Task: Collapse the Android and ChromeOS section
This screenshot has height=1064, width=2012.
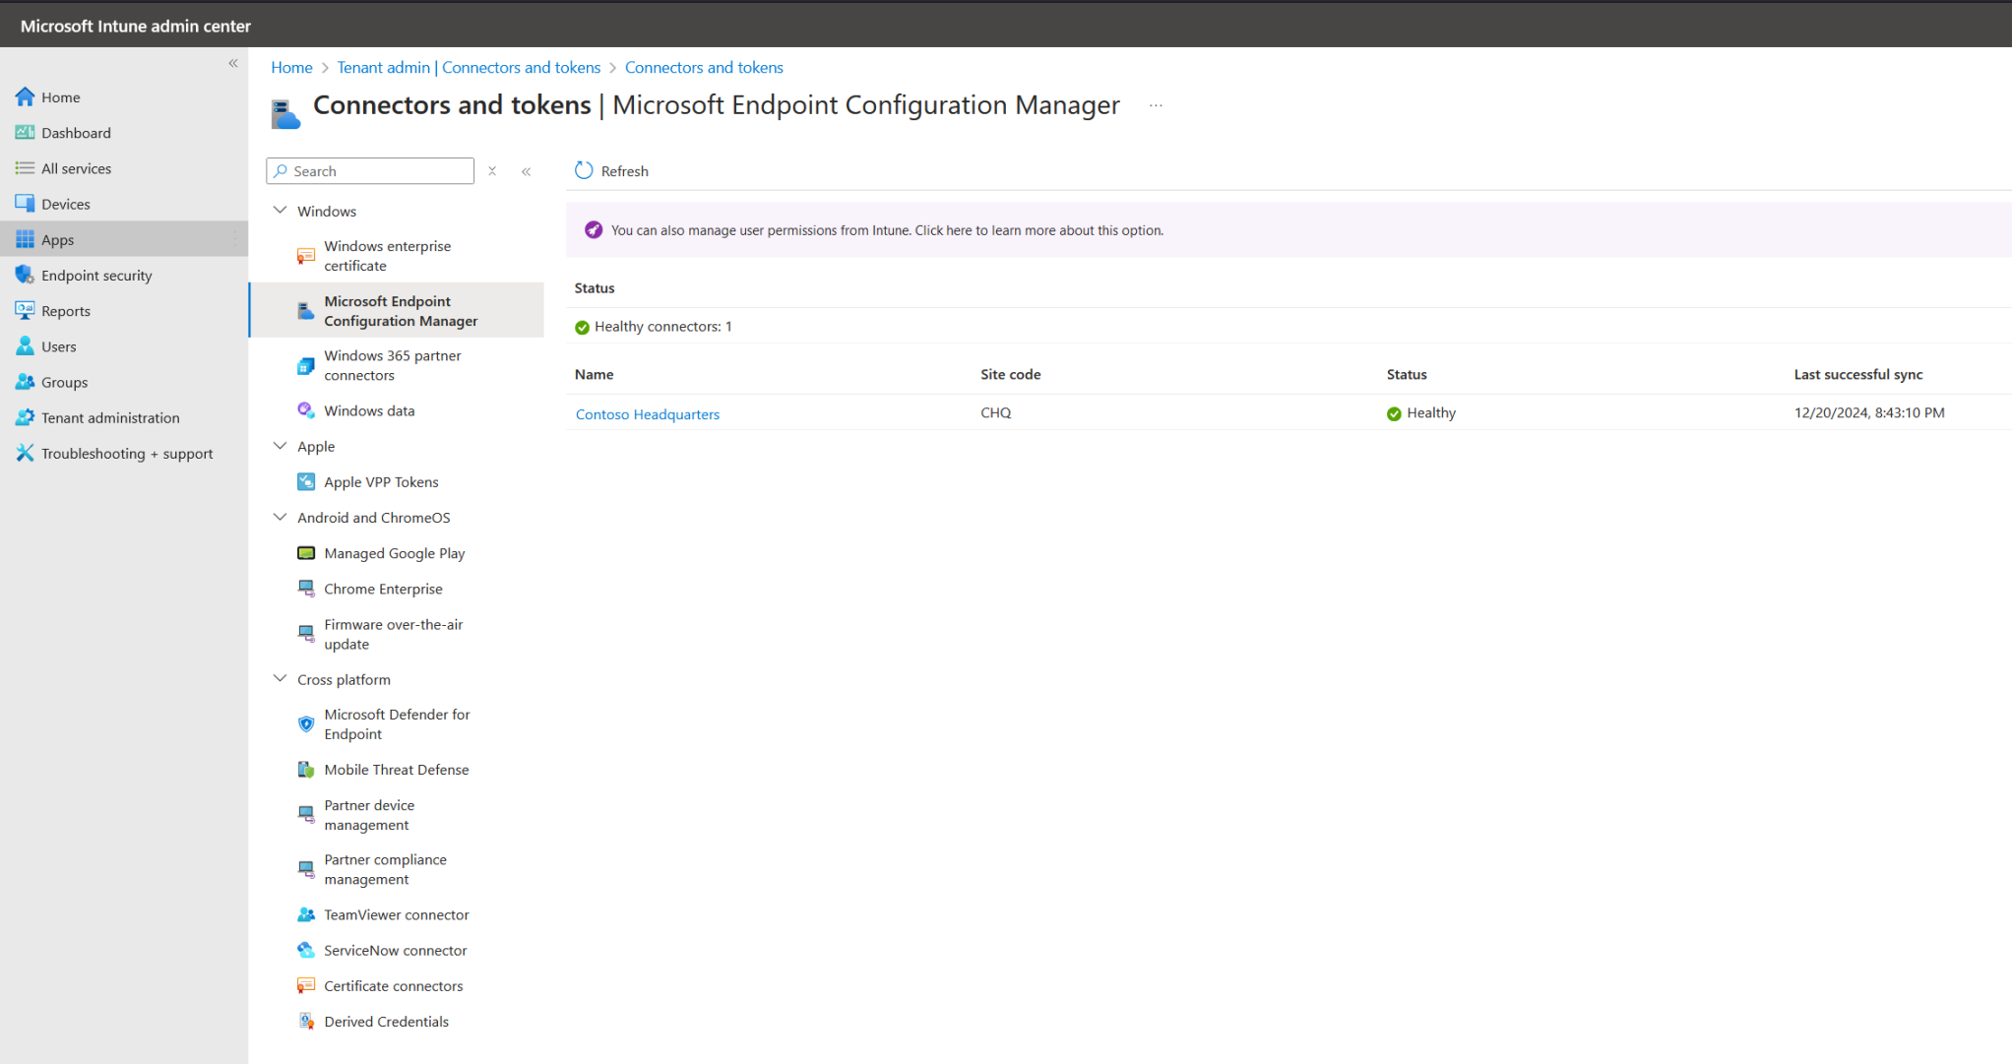Action: pos(280,517)
